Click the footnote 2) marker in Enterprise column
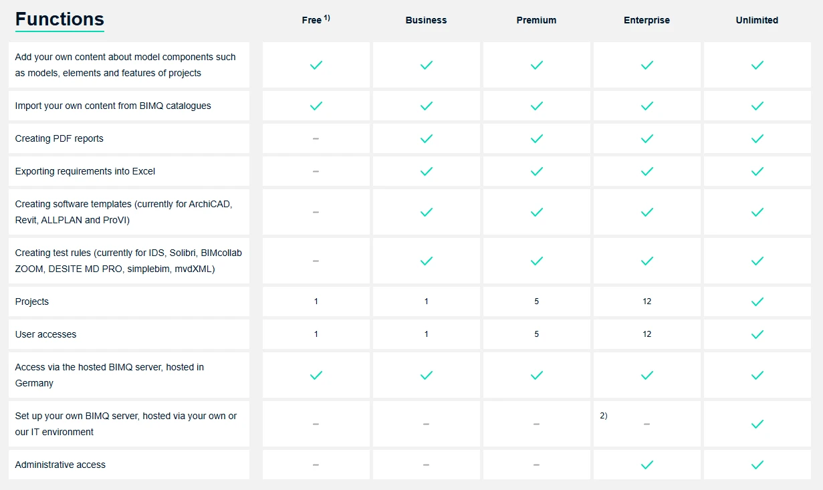The width and height of the screenshot is (823, 490). coord(604,416)
